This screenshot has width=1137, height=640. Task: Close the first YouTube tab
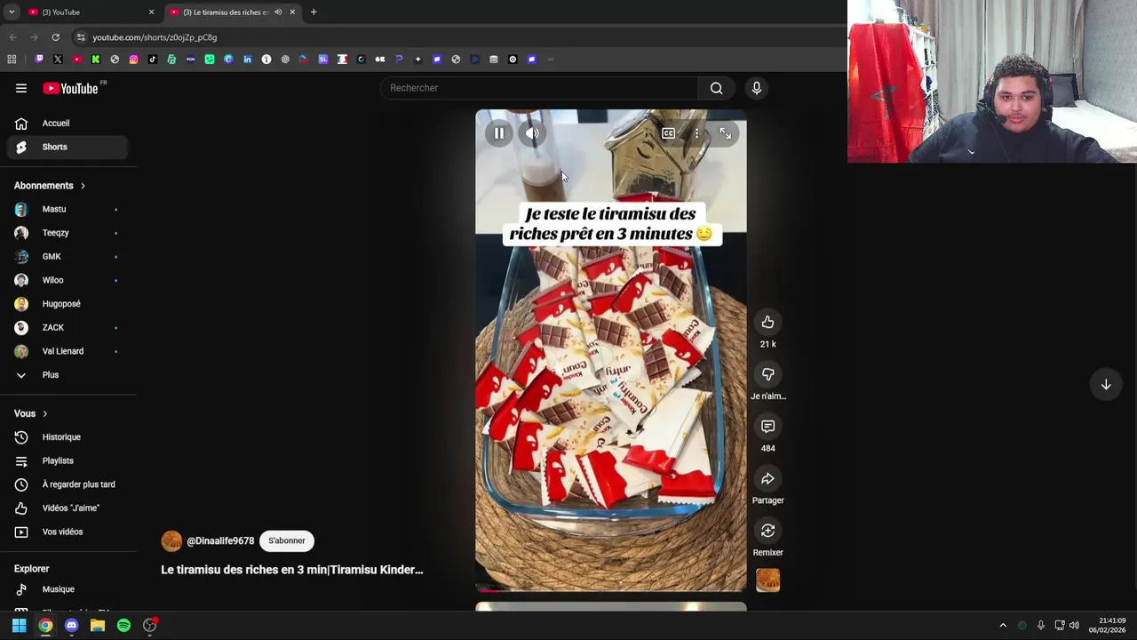tap(151, 12)
